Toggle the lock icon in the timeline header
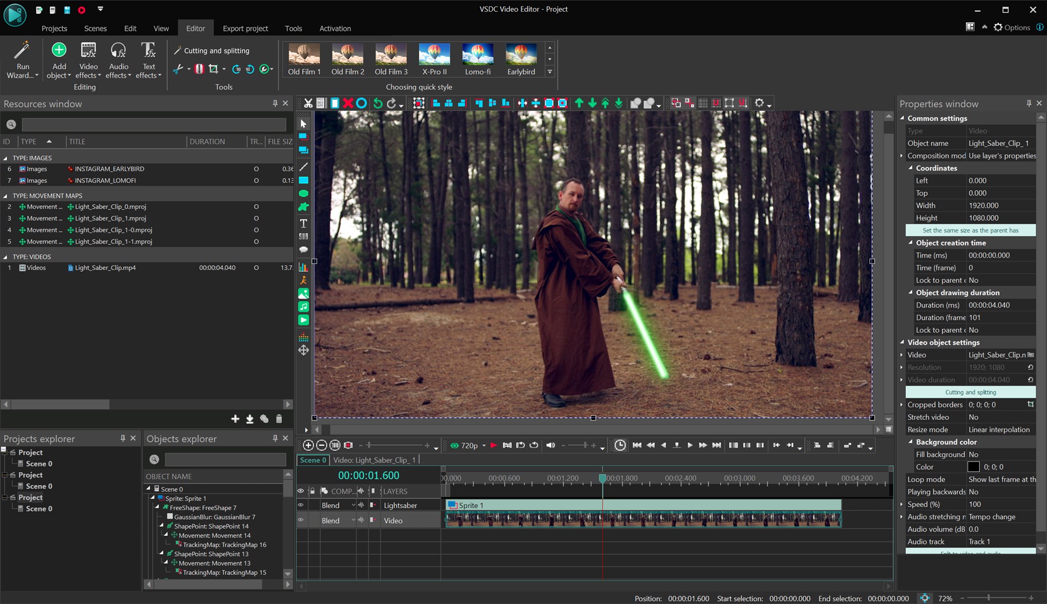Screen dimensions: 1047x604 (312, 491)
